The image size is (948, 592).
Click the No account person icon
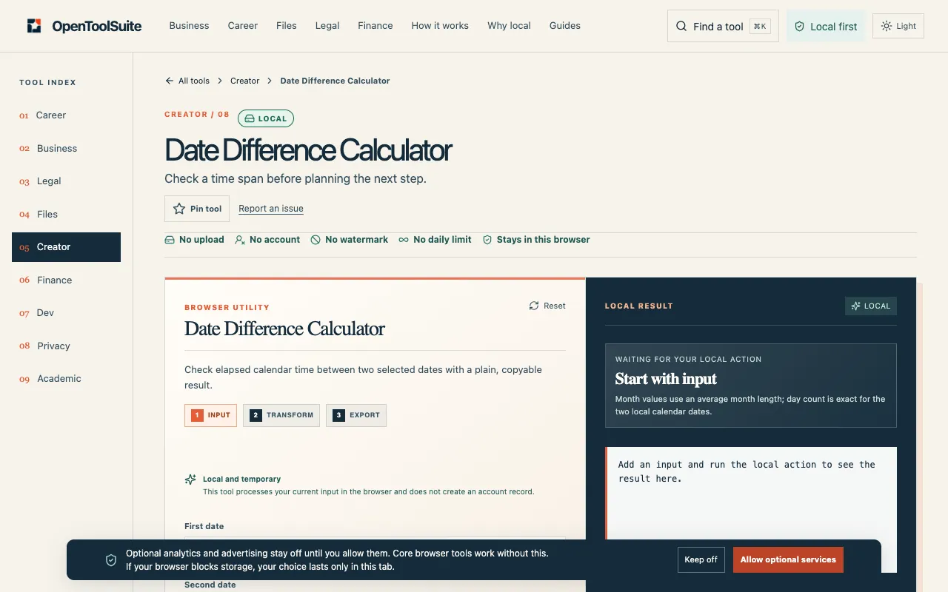pos(240,240)
